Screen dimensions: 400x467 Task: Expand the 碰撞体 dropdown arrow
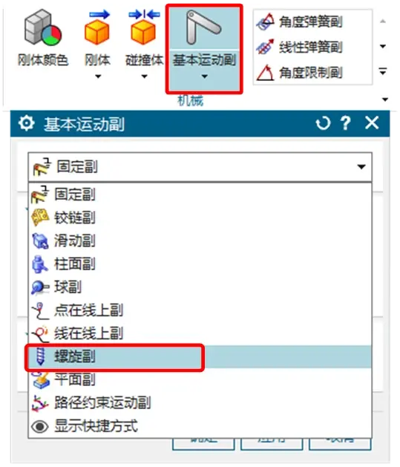pos(145,76)
